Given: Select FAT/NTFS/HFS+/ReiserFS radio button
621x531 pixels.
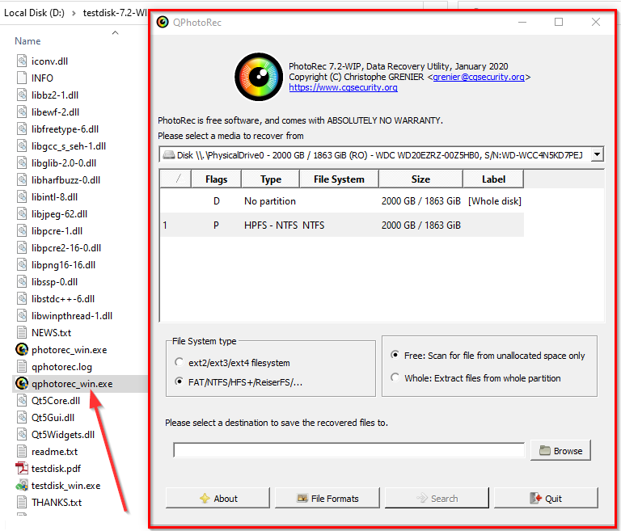Looking at the screenshot, I should [x=179, y=381].
